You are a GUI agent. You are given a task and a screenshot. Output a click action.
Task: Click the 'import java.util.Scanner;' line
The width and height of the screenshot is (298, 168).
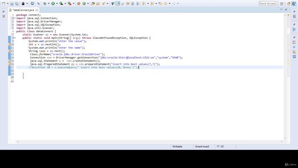(x=35, y=28)
